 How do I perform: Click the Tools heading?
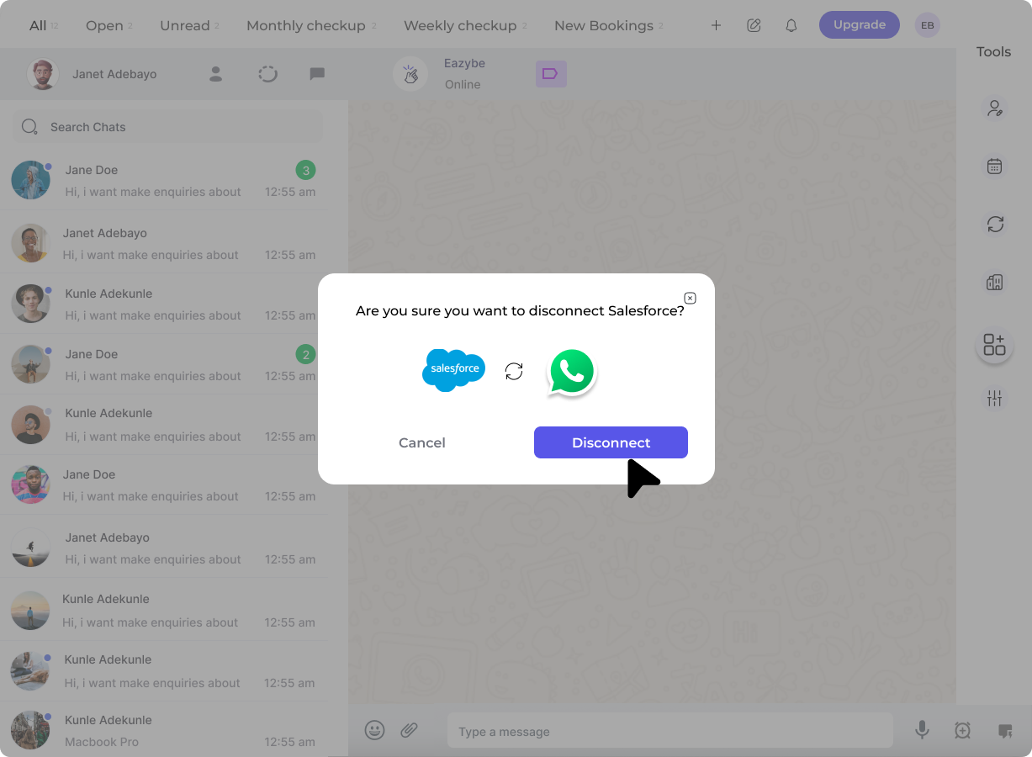(993, 51)
